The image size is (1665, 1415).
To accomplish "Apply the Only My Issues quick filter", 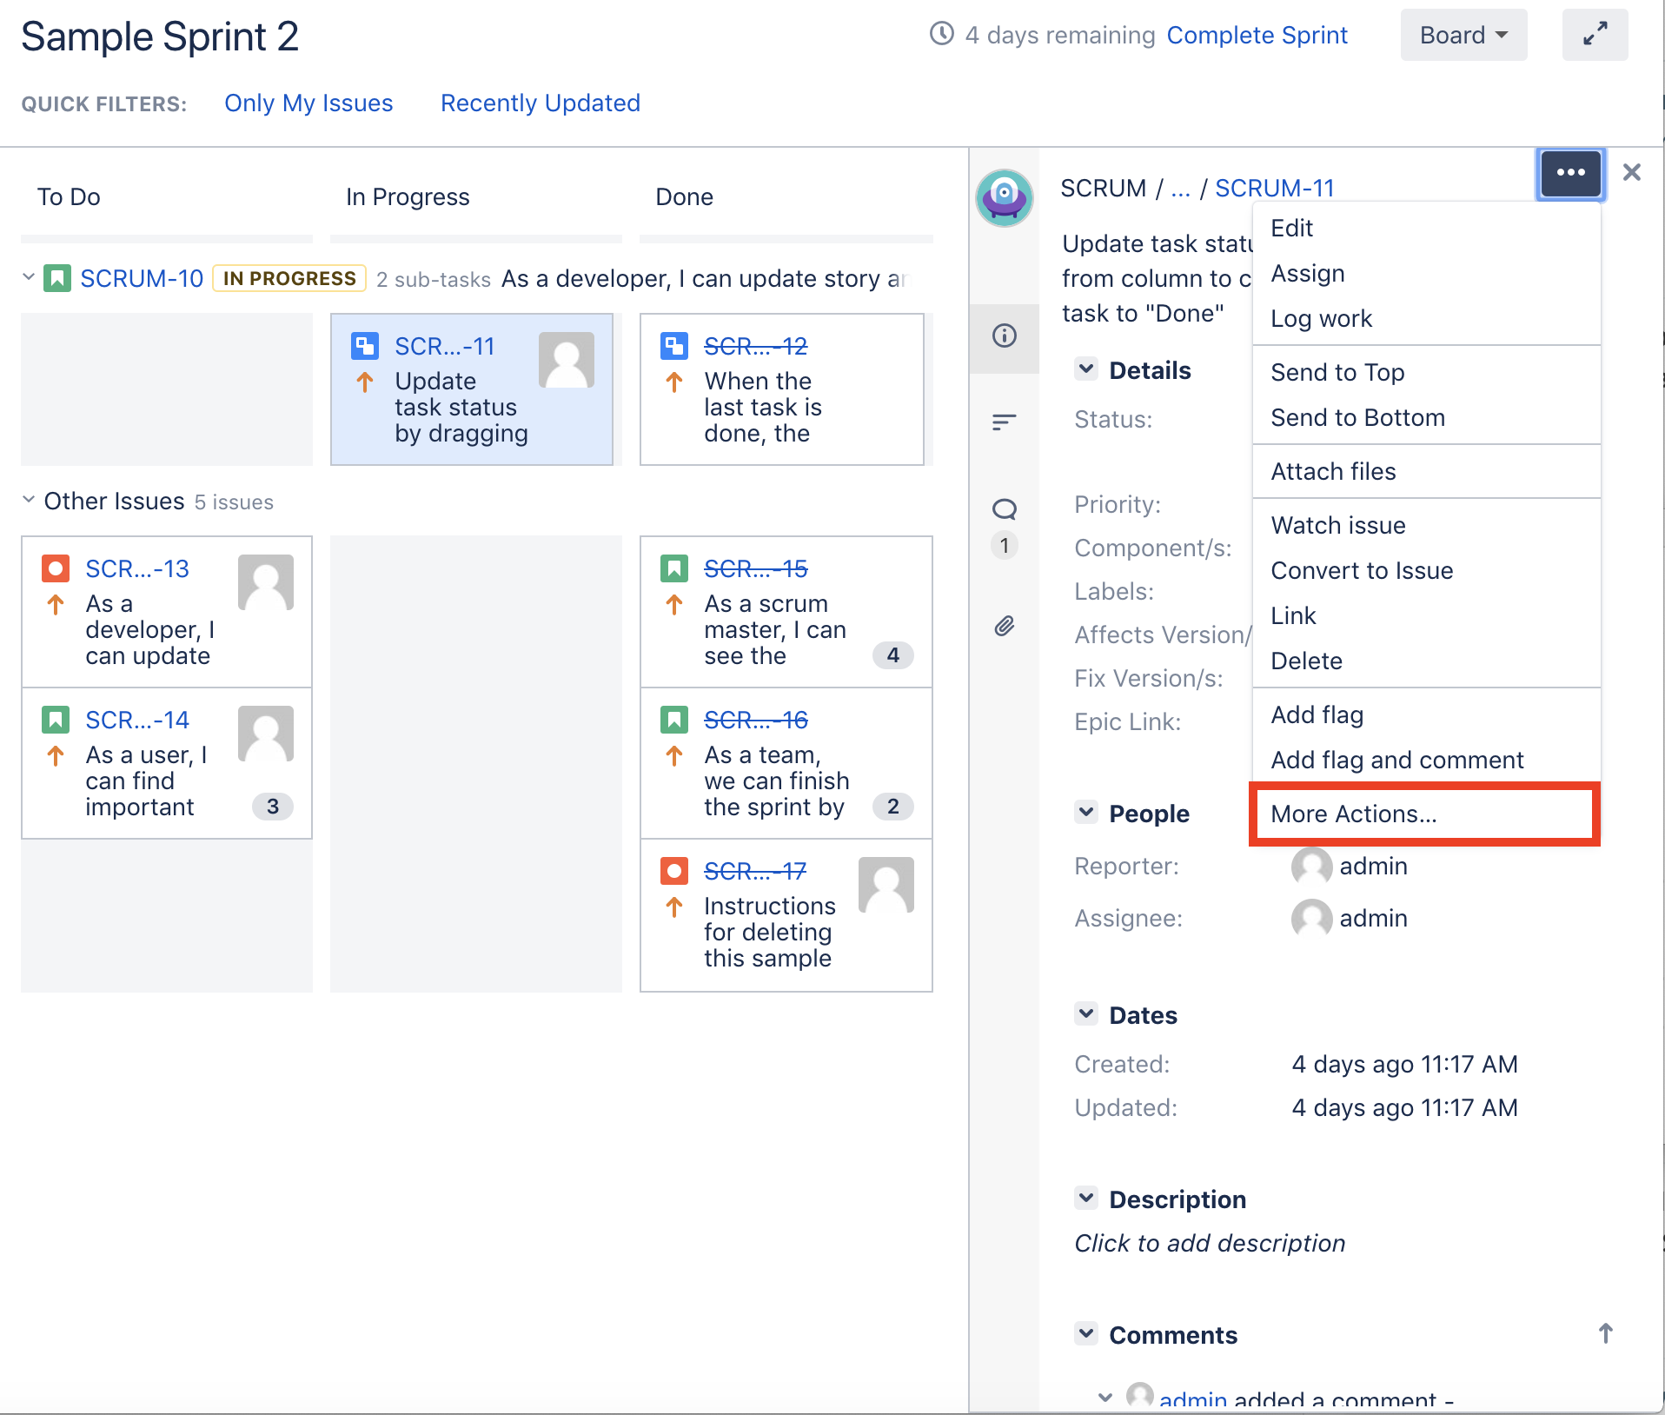I will click(x=308, y=103).
